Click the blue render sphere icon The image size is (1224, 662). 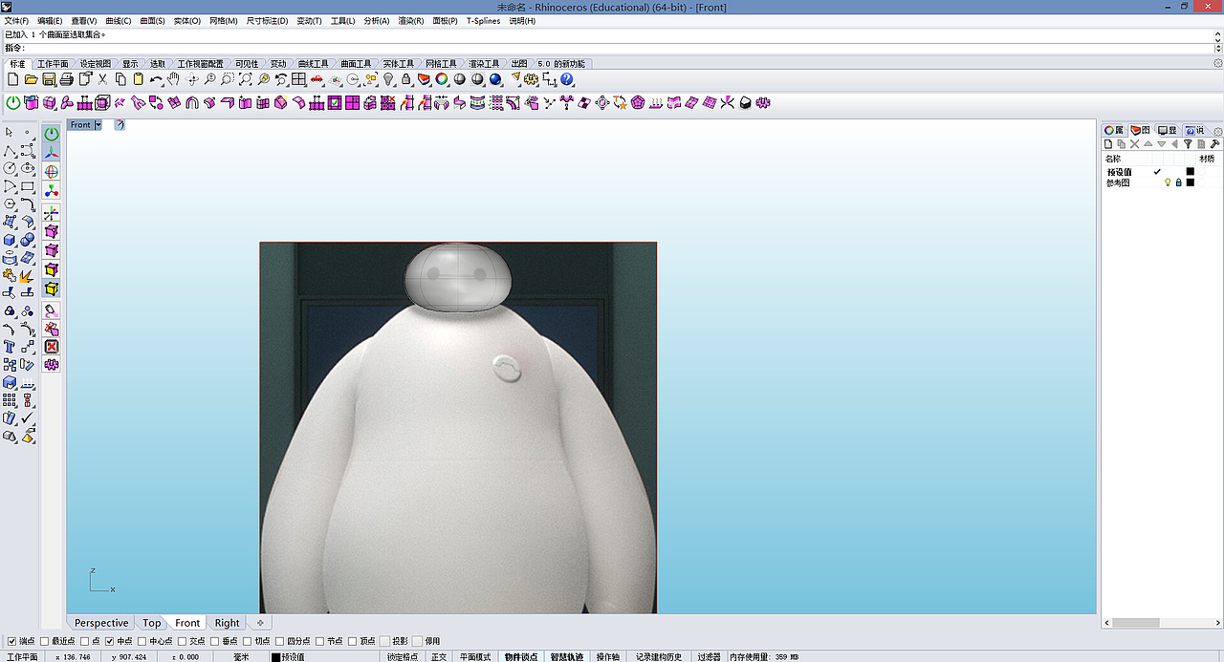[x=495, y=79]
